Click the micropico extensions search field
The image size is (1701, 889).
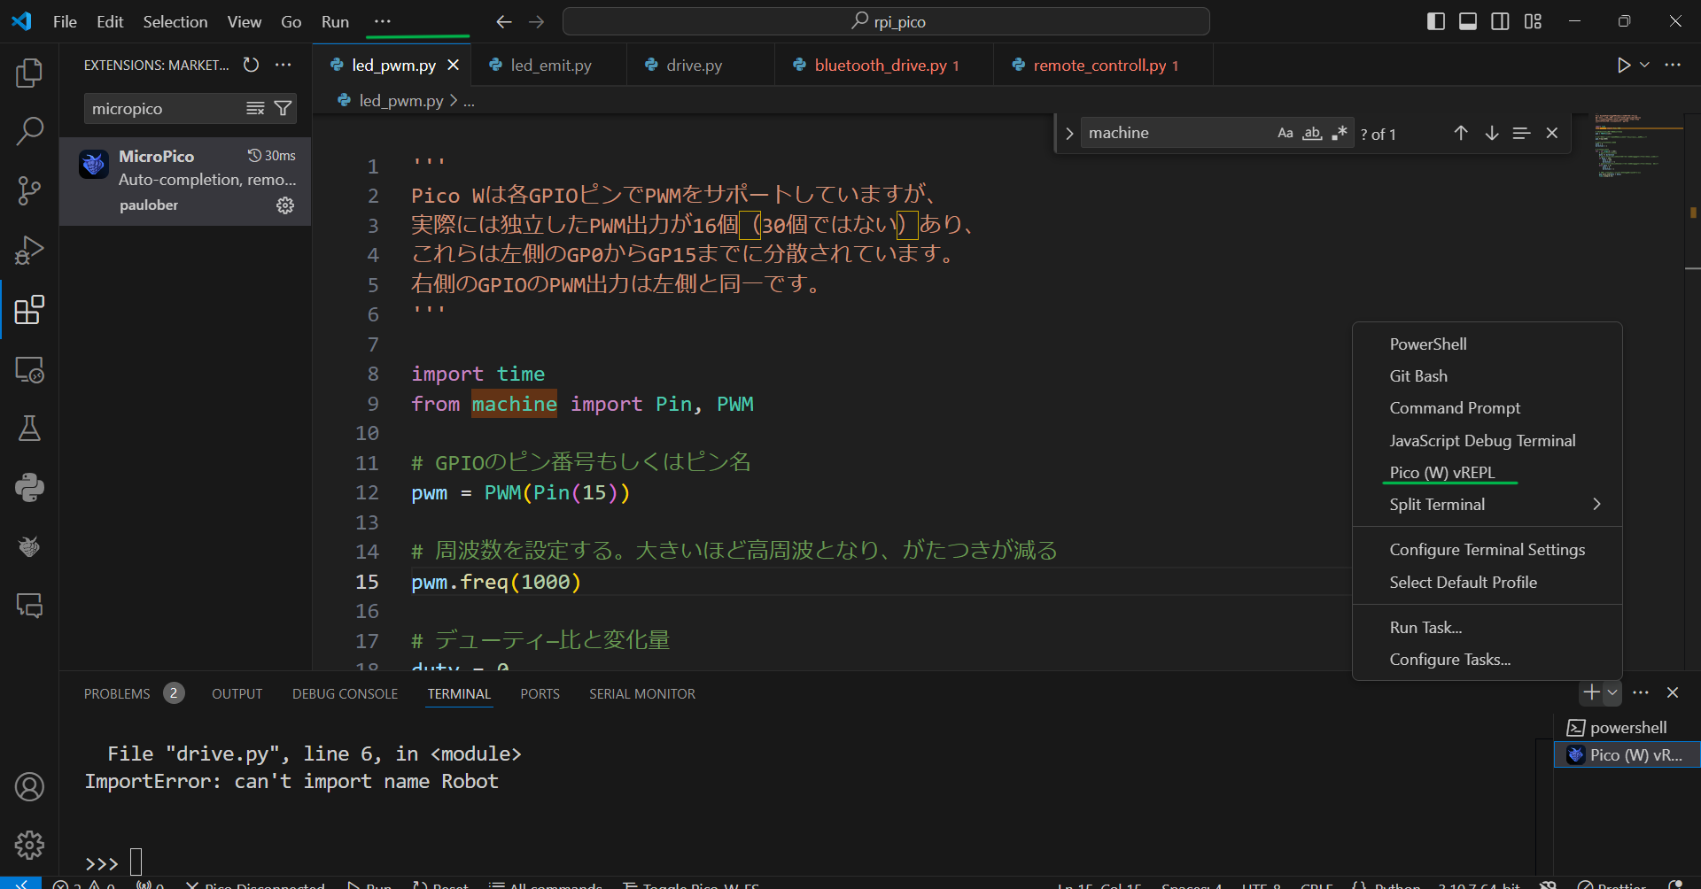[x=159, y=108]
